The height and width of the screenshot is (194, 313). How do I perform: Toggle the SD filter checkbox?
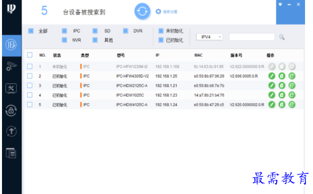pyautogui.click(x=95, y=31)
